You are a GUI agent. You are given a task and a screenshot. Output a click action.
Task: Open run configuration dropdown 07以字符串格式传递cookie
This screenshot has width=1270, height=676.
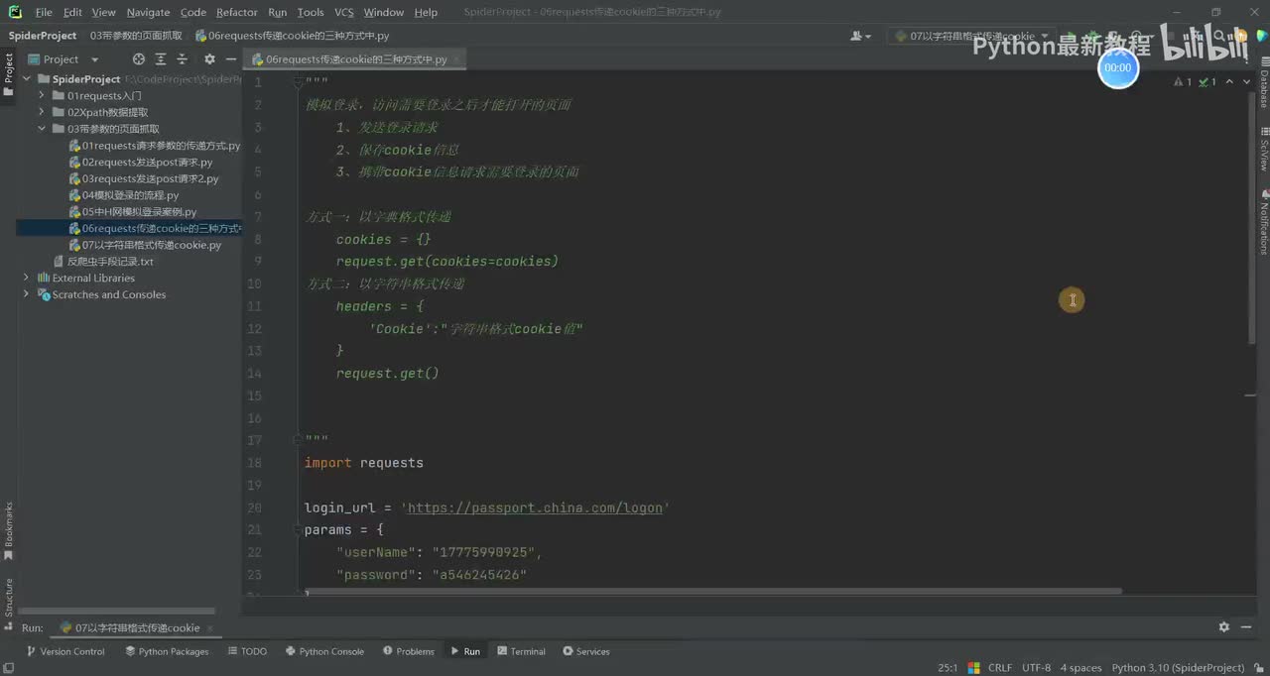tap(971, 36)
